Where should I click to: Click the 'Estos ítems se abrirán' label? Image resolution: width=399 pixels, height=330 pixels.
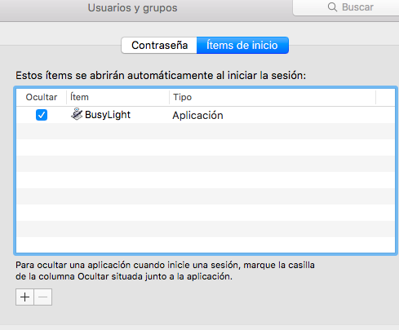161,76
